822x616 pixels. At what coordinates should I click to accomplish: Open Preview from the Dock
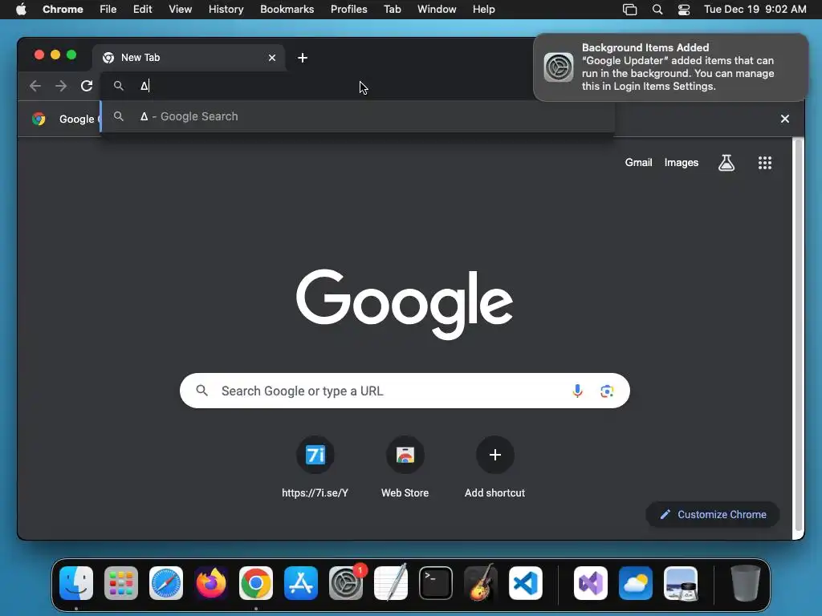tap(681, 583)
